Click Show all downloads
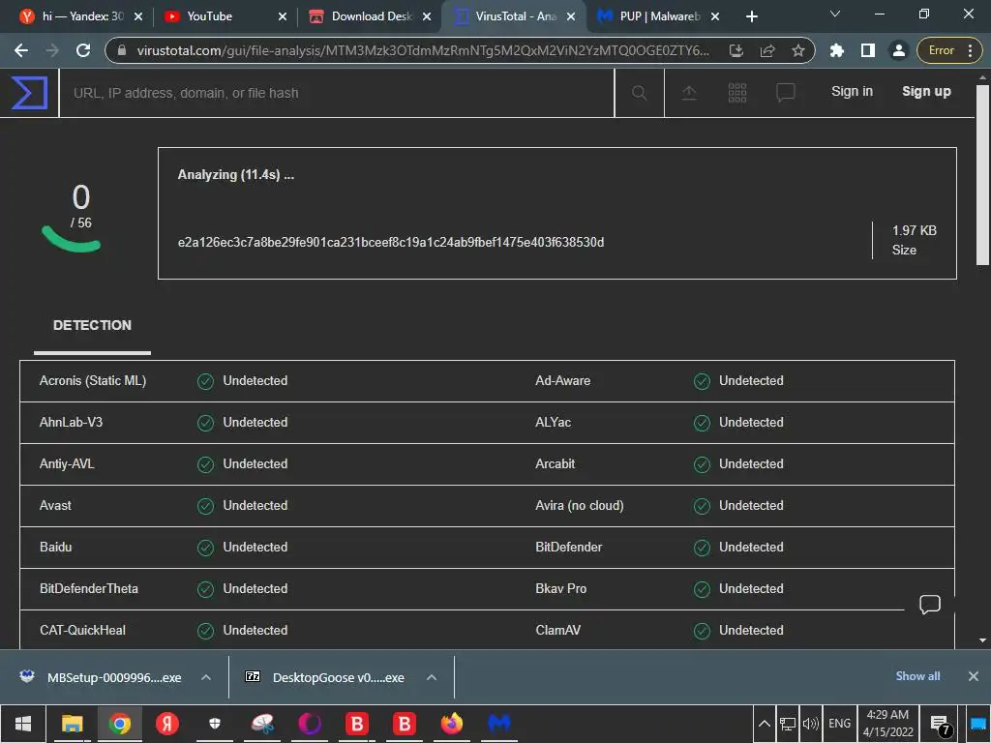This screenshot has height=743, width=991. point(917,676)
